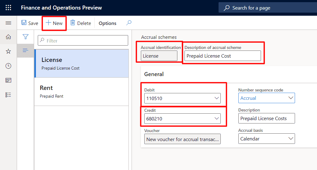
Task: Open Favorites star icon
Action: [8, 51]
